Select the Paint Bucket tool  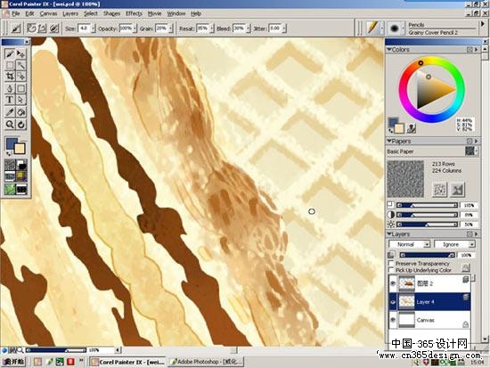pos(21,112)
